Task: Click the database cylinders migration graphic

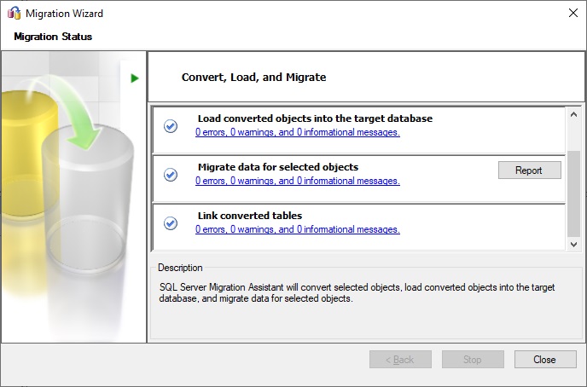Action: click(67, 180)
